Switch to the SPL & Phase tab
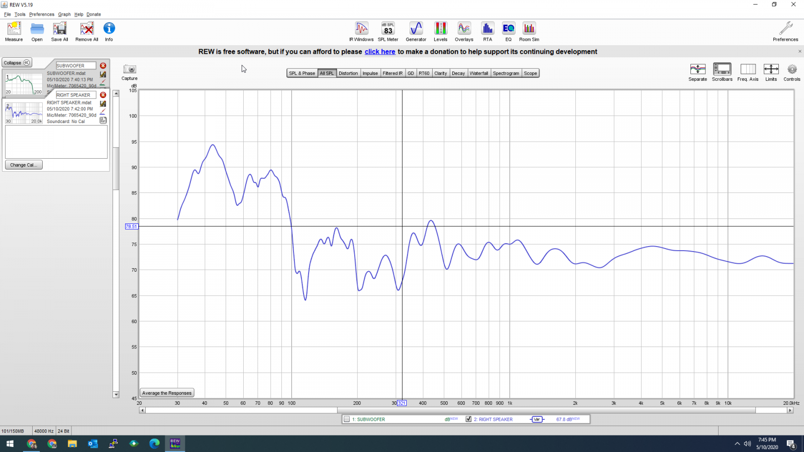Viewport: 804px width, 452px height. (x=302, y=73)
